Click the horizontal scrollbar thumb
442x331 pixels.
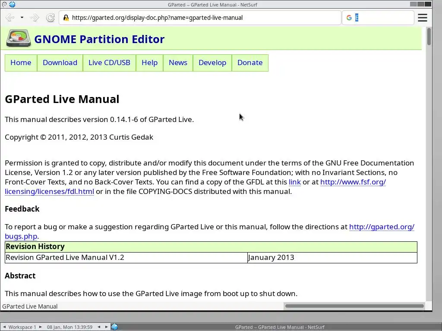pyautogui.click(x=354, y=306)
